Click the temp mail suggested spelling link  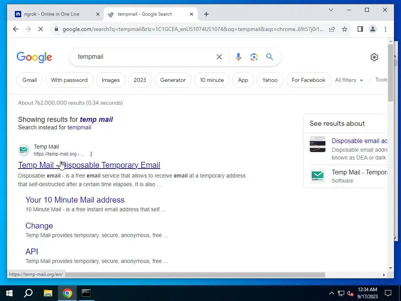96,120
